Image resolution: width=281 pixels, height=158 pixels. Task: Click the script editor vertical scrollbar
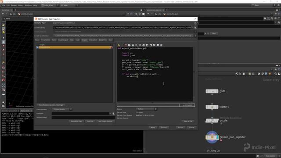(x=194, y=74)
